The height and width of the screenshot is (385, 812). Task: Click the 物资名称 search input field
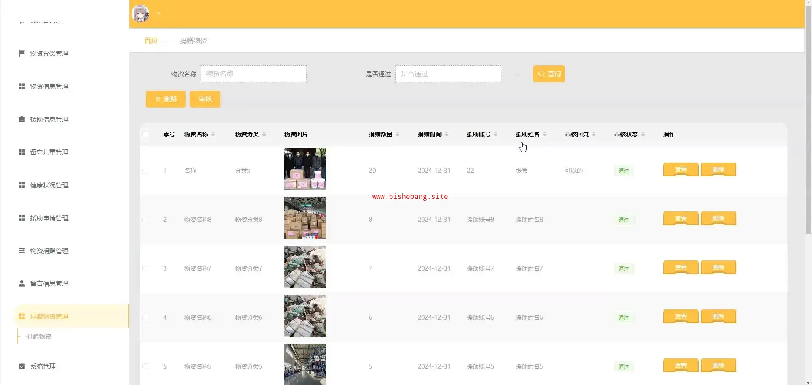pos(253,74)
